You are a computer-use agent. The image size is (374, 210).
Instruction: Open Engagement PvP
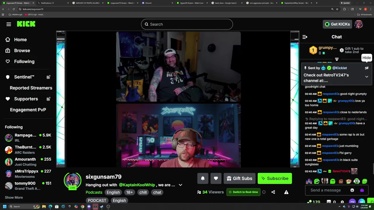(28, 110)
